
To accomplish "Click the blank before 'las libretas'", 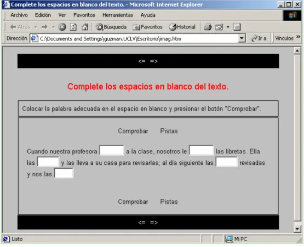I will click(x=201, y=150).
